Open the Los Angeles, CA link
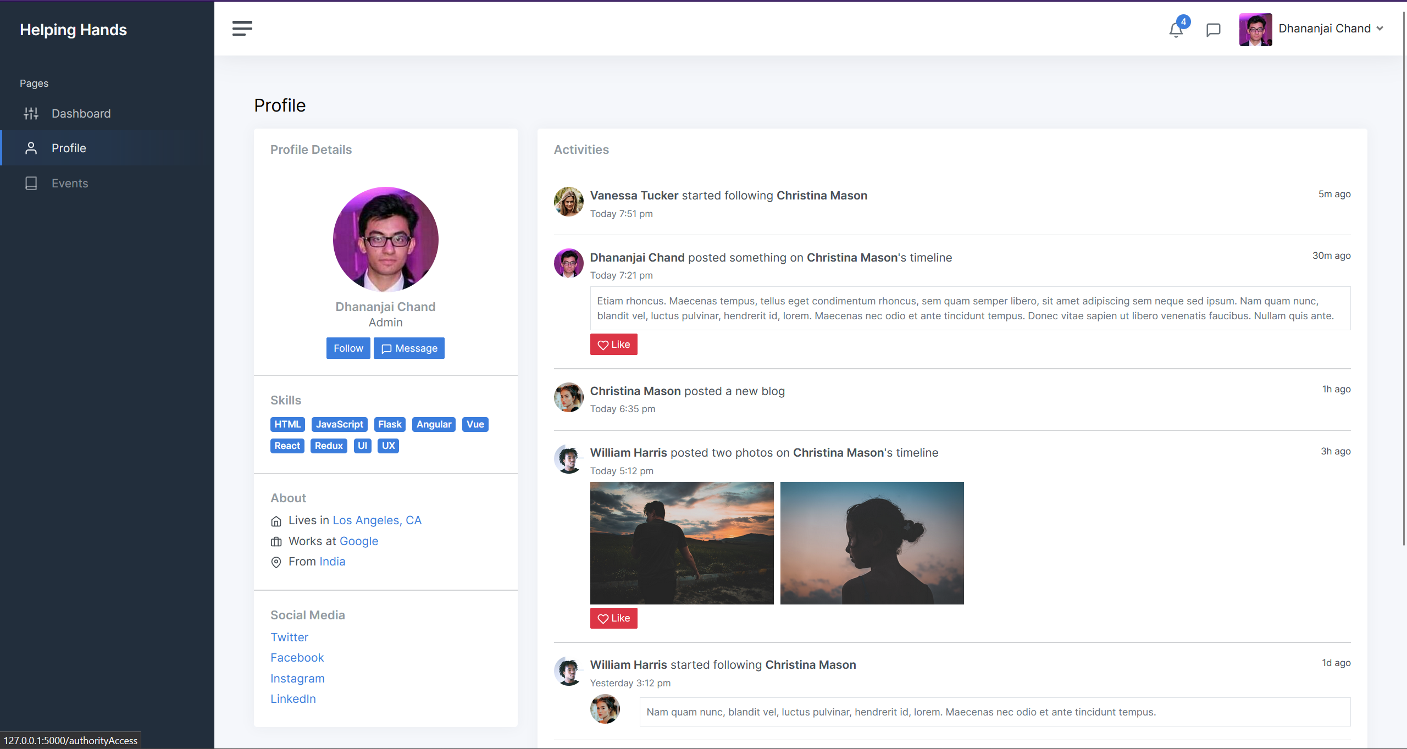1407x749 pixels. (377, 520)
